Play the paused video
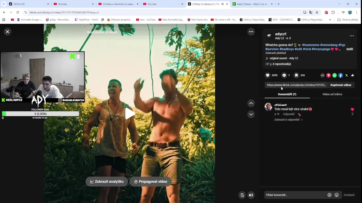Screen dimensions: 362x203 tap(130, 113)
